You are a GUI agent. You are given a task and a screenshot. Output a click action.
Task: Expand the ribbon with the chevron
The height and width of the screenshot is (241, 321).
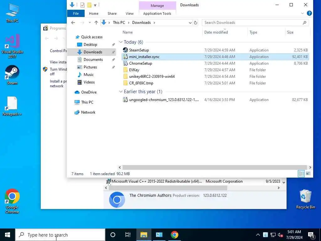coord(302,13)
